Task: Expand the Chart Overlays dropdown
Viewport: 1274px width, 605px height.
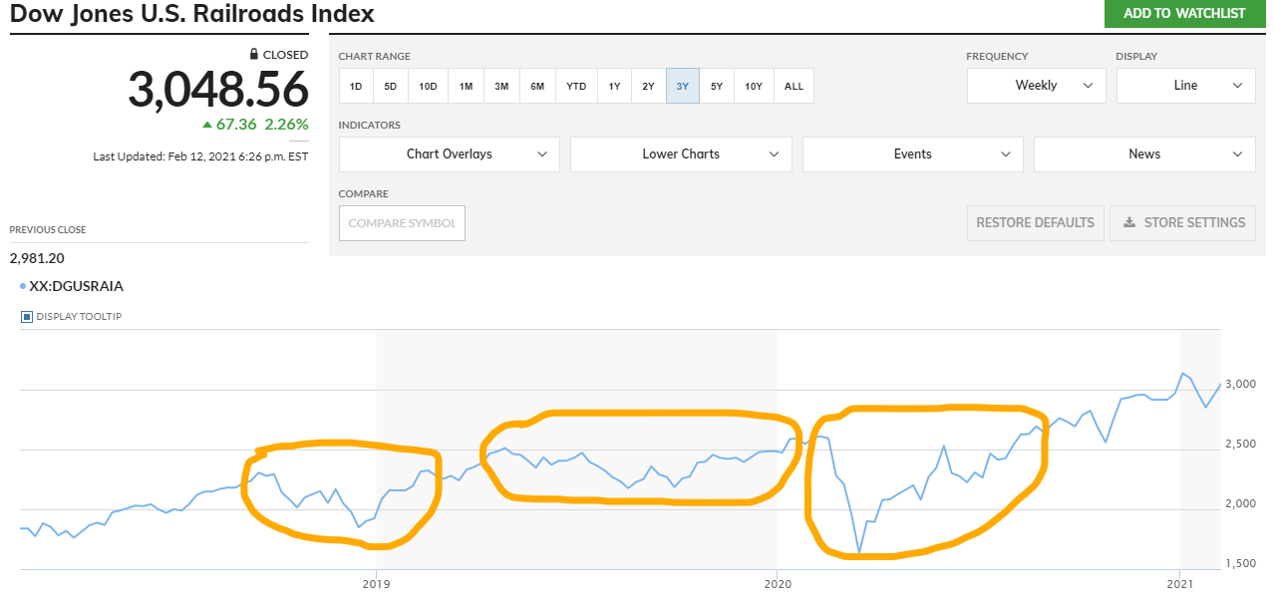Action: pos(449,154)
